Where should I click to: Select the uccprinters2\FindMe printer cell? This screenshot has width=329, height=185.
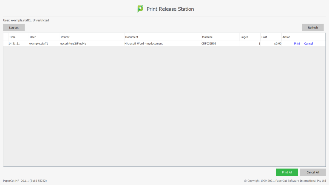(73, 44)
